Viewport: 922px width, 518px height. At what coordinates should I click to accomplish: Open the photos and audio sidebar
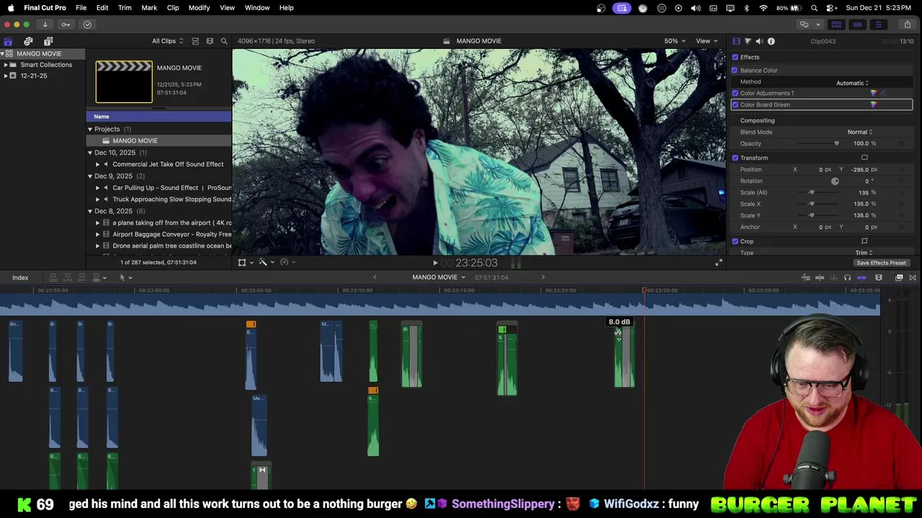[28, 41]
